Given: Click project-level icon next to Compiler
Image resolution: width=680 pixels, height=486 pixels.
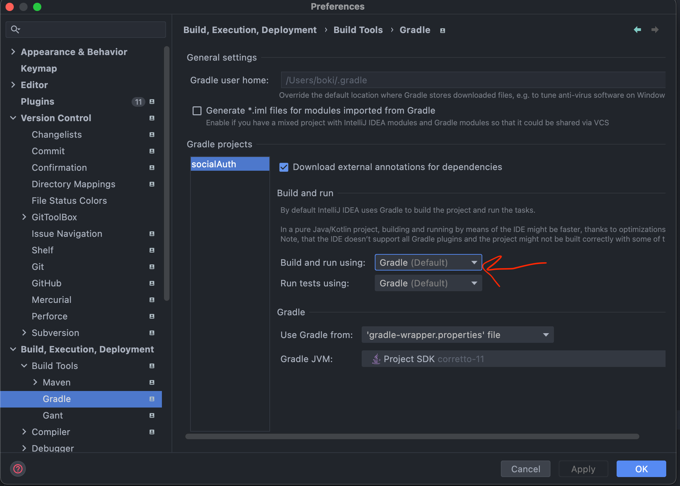Looking at the screenshot, I should click(x=152, y=432).
